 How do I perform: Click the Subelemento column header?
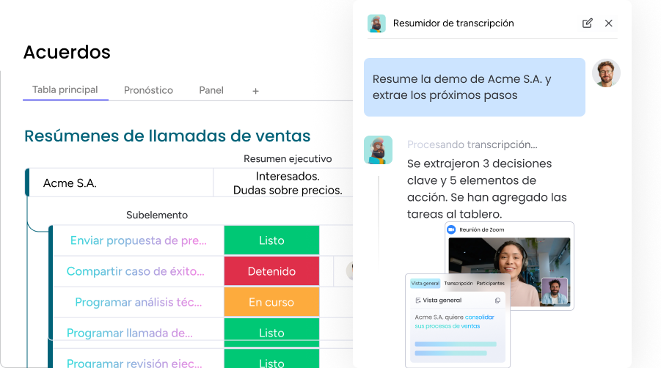coord(157,216)
